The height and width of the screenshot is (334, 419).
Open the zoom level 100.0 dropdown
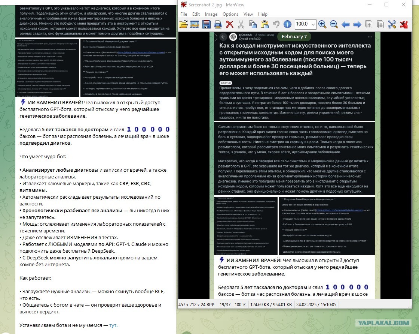[313, 24]
